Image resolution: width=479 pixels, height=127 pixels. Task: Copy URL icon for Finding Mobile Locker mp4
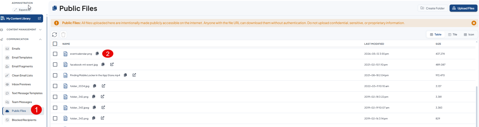coord(125,75)
